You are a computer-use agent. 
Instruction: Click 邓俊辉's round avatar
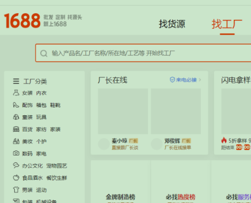tap(157, 144)
